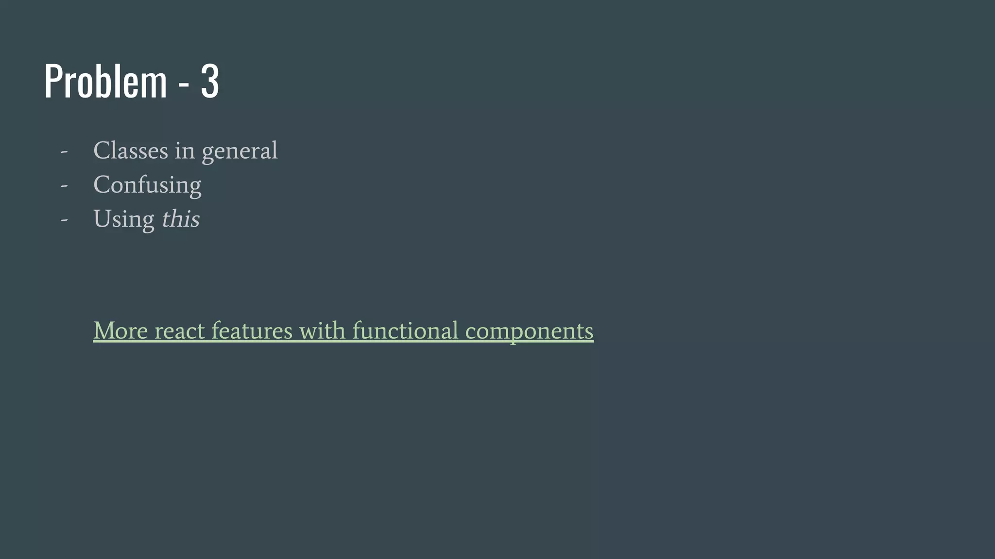Click the "Using this" bullet line

pos(146,219)
